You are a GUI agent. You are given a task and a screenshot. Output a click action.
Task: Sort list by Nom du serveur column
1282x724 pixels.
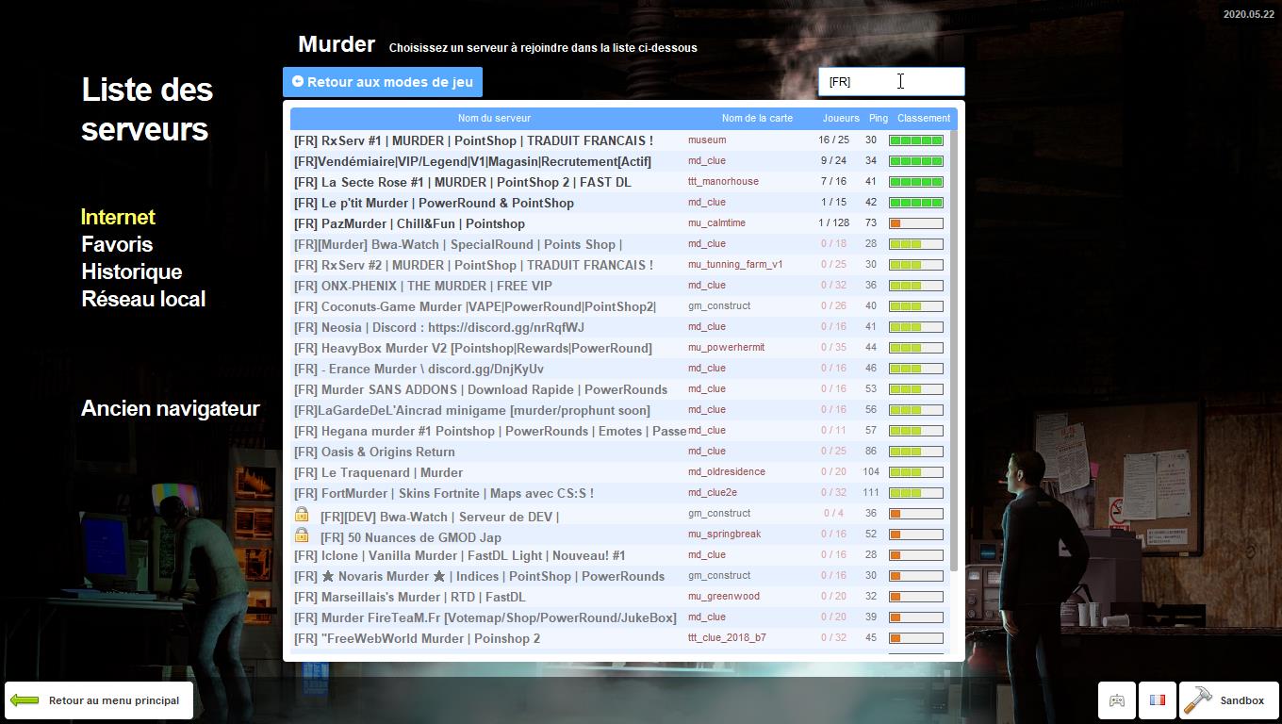click(x=494, y=119)
